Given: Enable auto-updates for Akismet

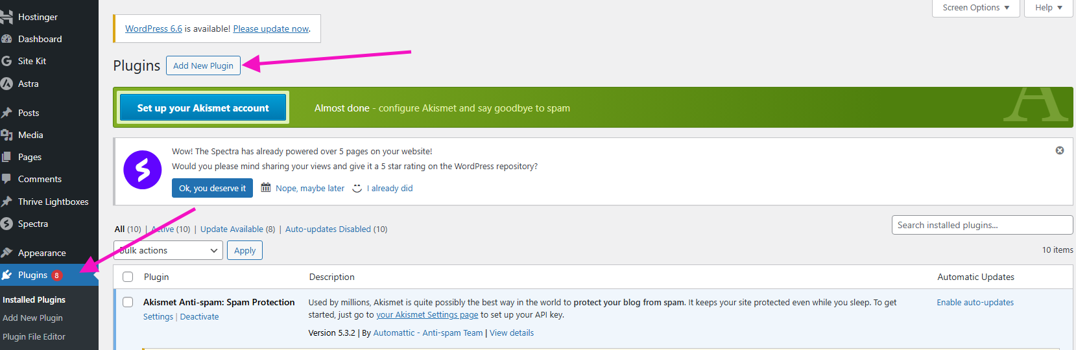Looking at the screenshot, I should pyautogui.click(x=975, y=302).
